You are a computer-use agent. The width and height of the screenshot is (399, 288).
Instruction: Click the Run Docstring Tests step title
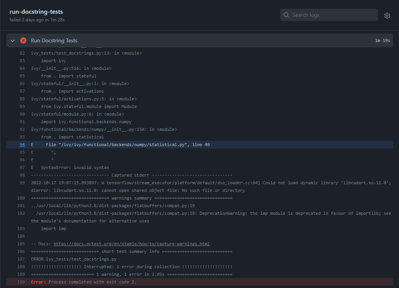coord(54,40)
